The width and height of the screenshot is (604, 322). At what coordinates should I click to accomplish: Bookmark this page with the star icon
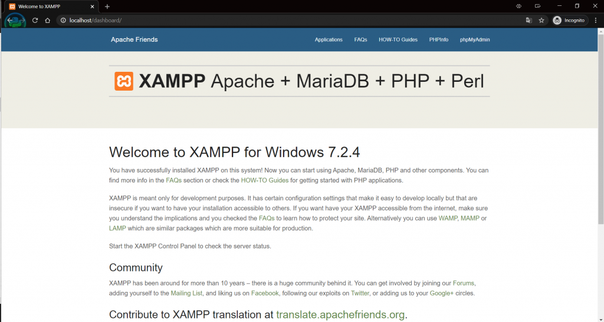pos(541,21)
